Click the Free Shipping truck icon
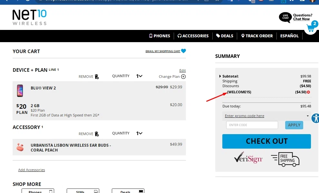The image size is (319, 193). coord(285,159)
